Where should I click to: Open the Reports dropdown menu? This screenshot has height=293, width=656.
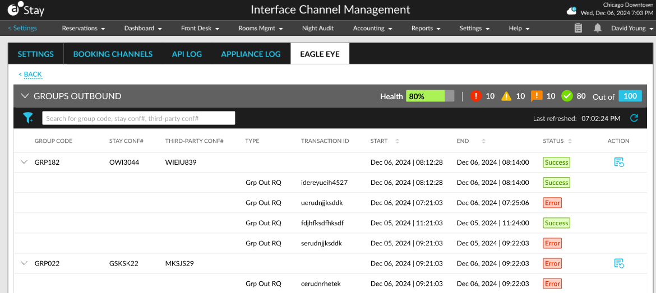point(426,29)
